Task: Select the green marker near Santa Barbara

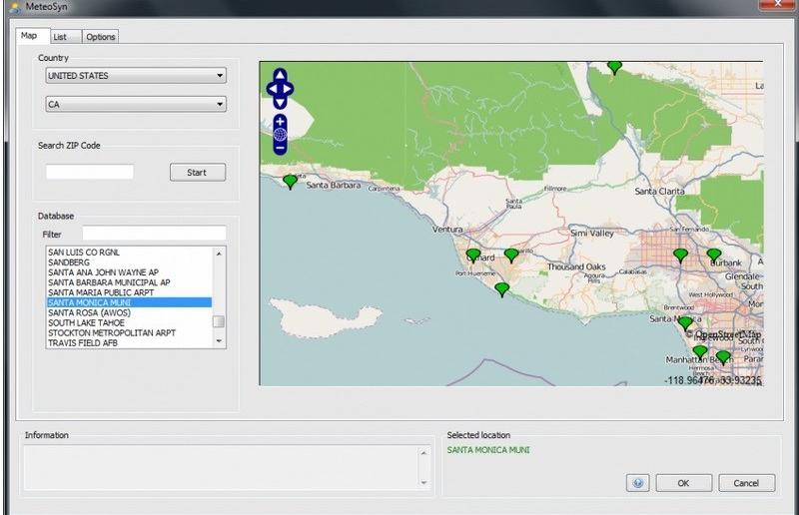Action: click(x=290, y=181)
